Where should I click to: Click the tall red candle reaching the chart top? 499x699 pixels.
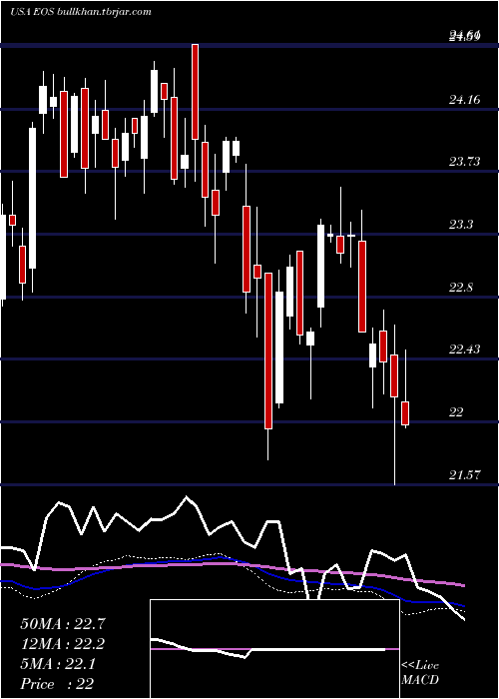coord(195,92)
